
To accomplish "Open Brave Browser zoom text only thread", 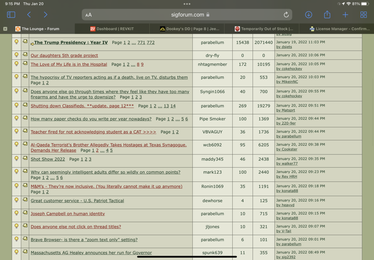I will (84, 240).
